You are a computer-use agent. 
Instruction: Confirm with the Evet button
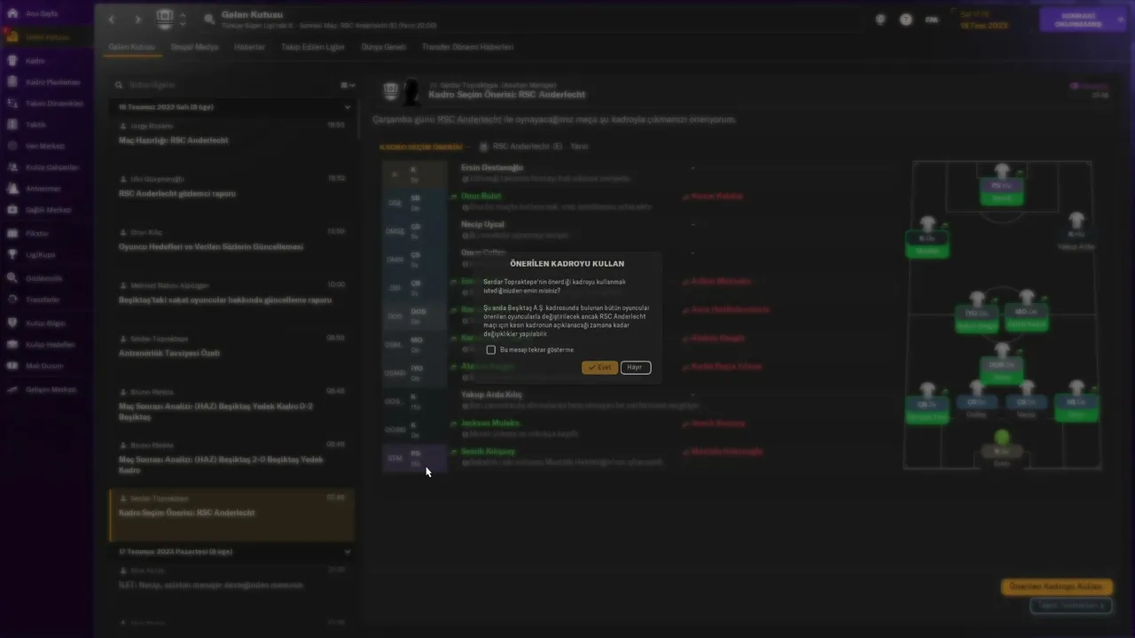[599, 367]
